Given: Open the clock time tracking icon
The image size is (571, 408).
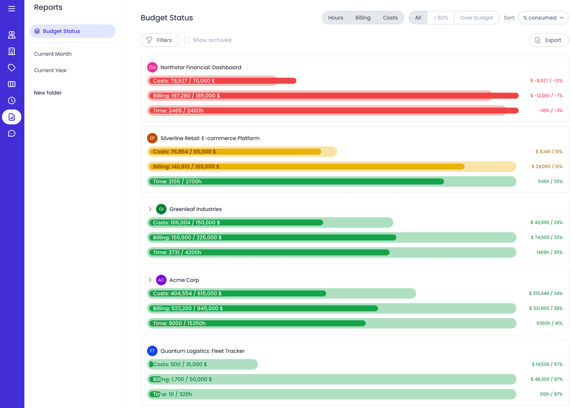Looking at the screenshot, I should point(11,101).
